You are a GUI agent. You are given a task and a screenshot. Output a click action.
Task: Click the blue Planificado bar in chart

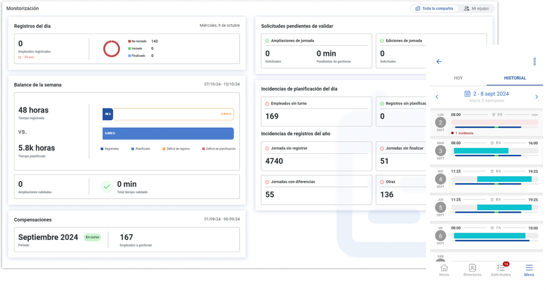click(168, 133)
